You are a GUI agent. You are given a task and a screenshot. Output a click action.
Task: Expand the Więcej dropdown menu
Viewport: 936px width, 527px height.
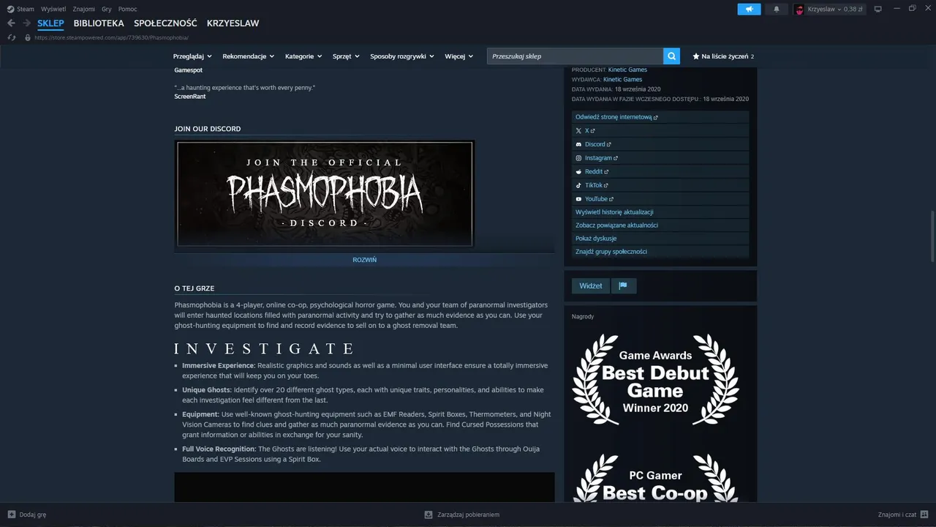click(x=458, y=56)
